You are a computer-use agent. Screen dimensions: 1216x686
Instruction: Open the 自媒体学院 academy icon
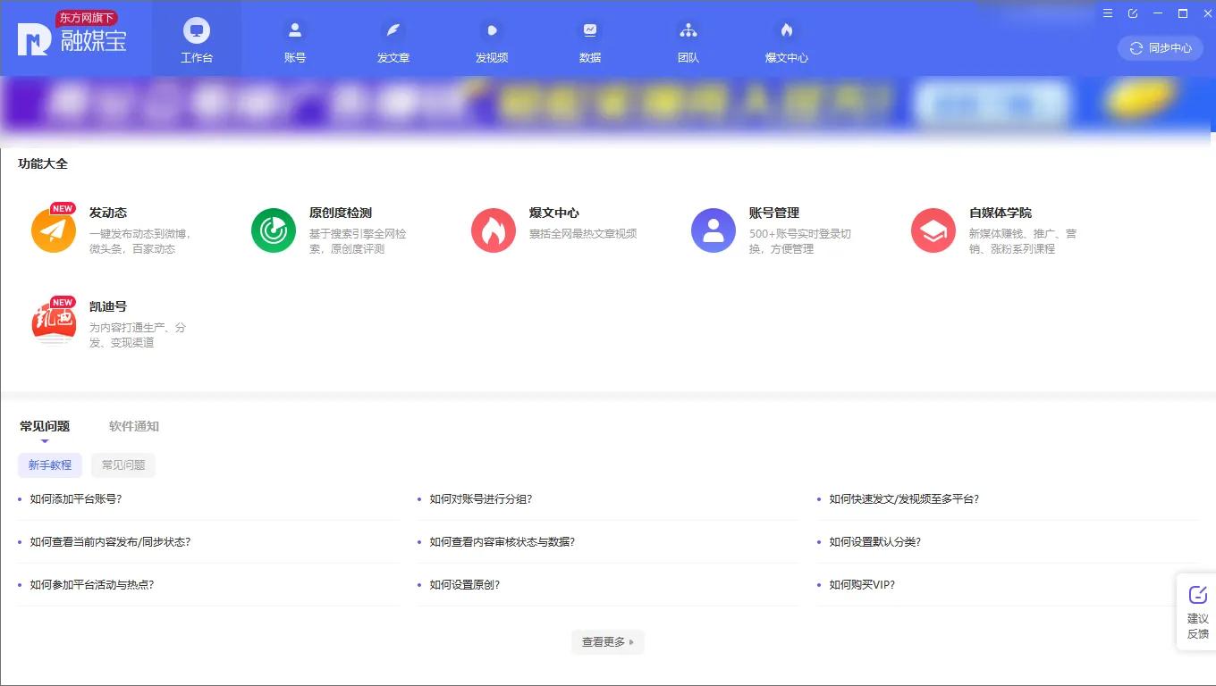click(x=933, y=230)
